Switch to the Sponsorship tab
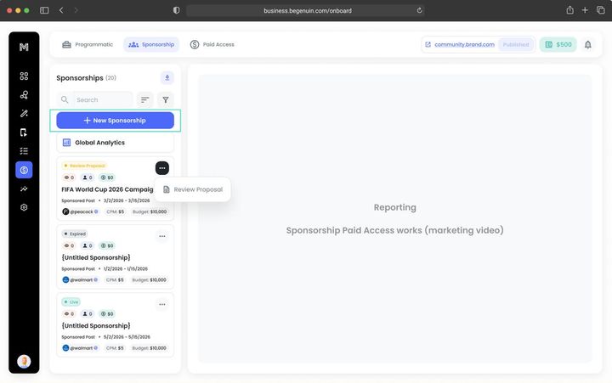The image size is (612, 383). 151,44
